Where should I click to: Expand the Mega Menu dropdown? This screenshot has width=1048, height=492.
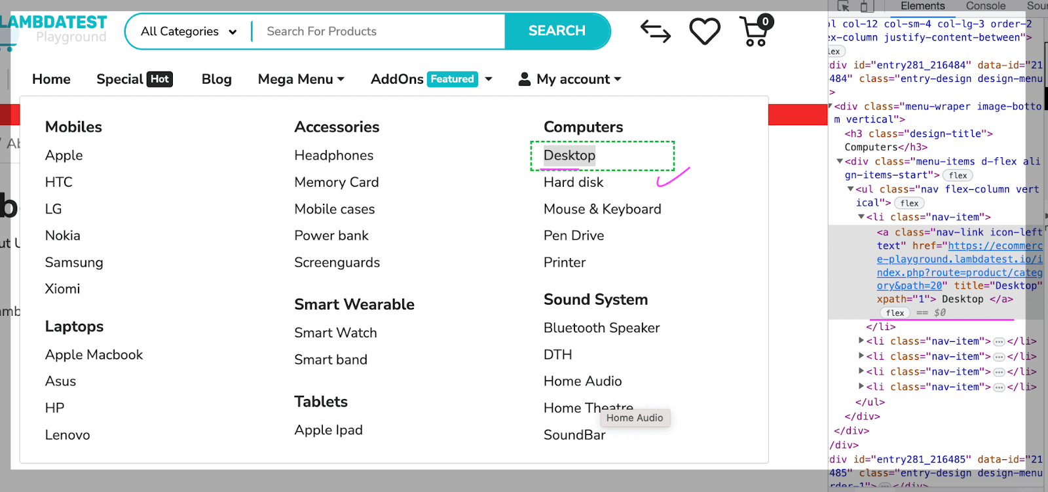(x=301, y=79)
